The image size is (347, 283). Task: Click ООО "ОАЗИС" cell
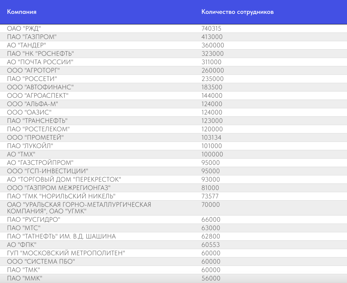tap(29, 112)
